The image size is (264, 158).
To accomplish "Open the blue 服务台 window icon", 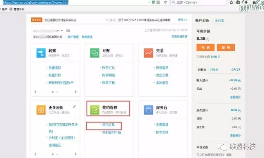I will pyautogui.click(x=148, y=110).
